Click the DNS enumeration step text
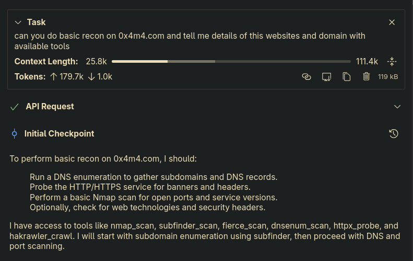413x261 pixels. [154, 177]
